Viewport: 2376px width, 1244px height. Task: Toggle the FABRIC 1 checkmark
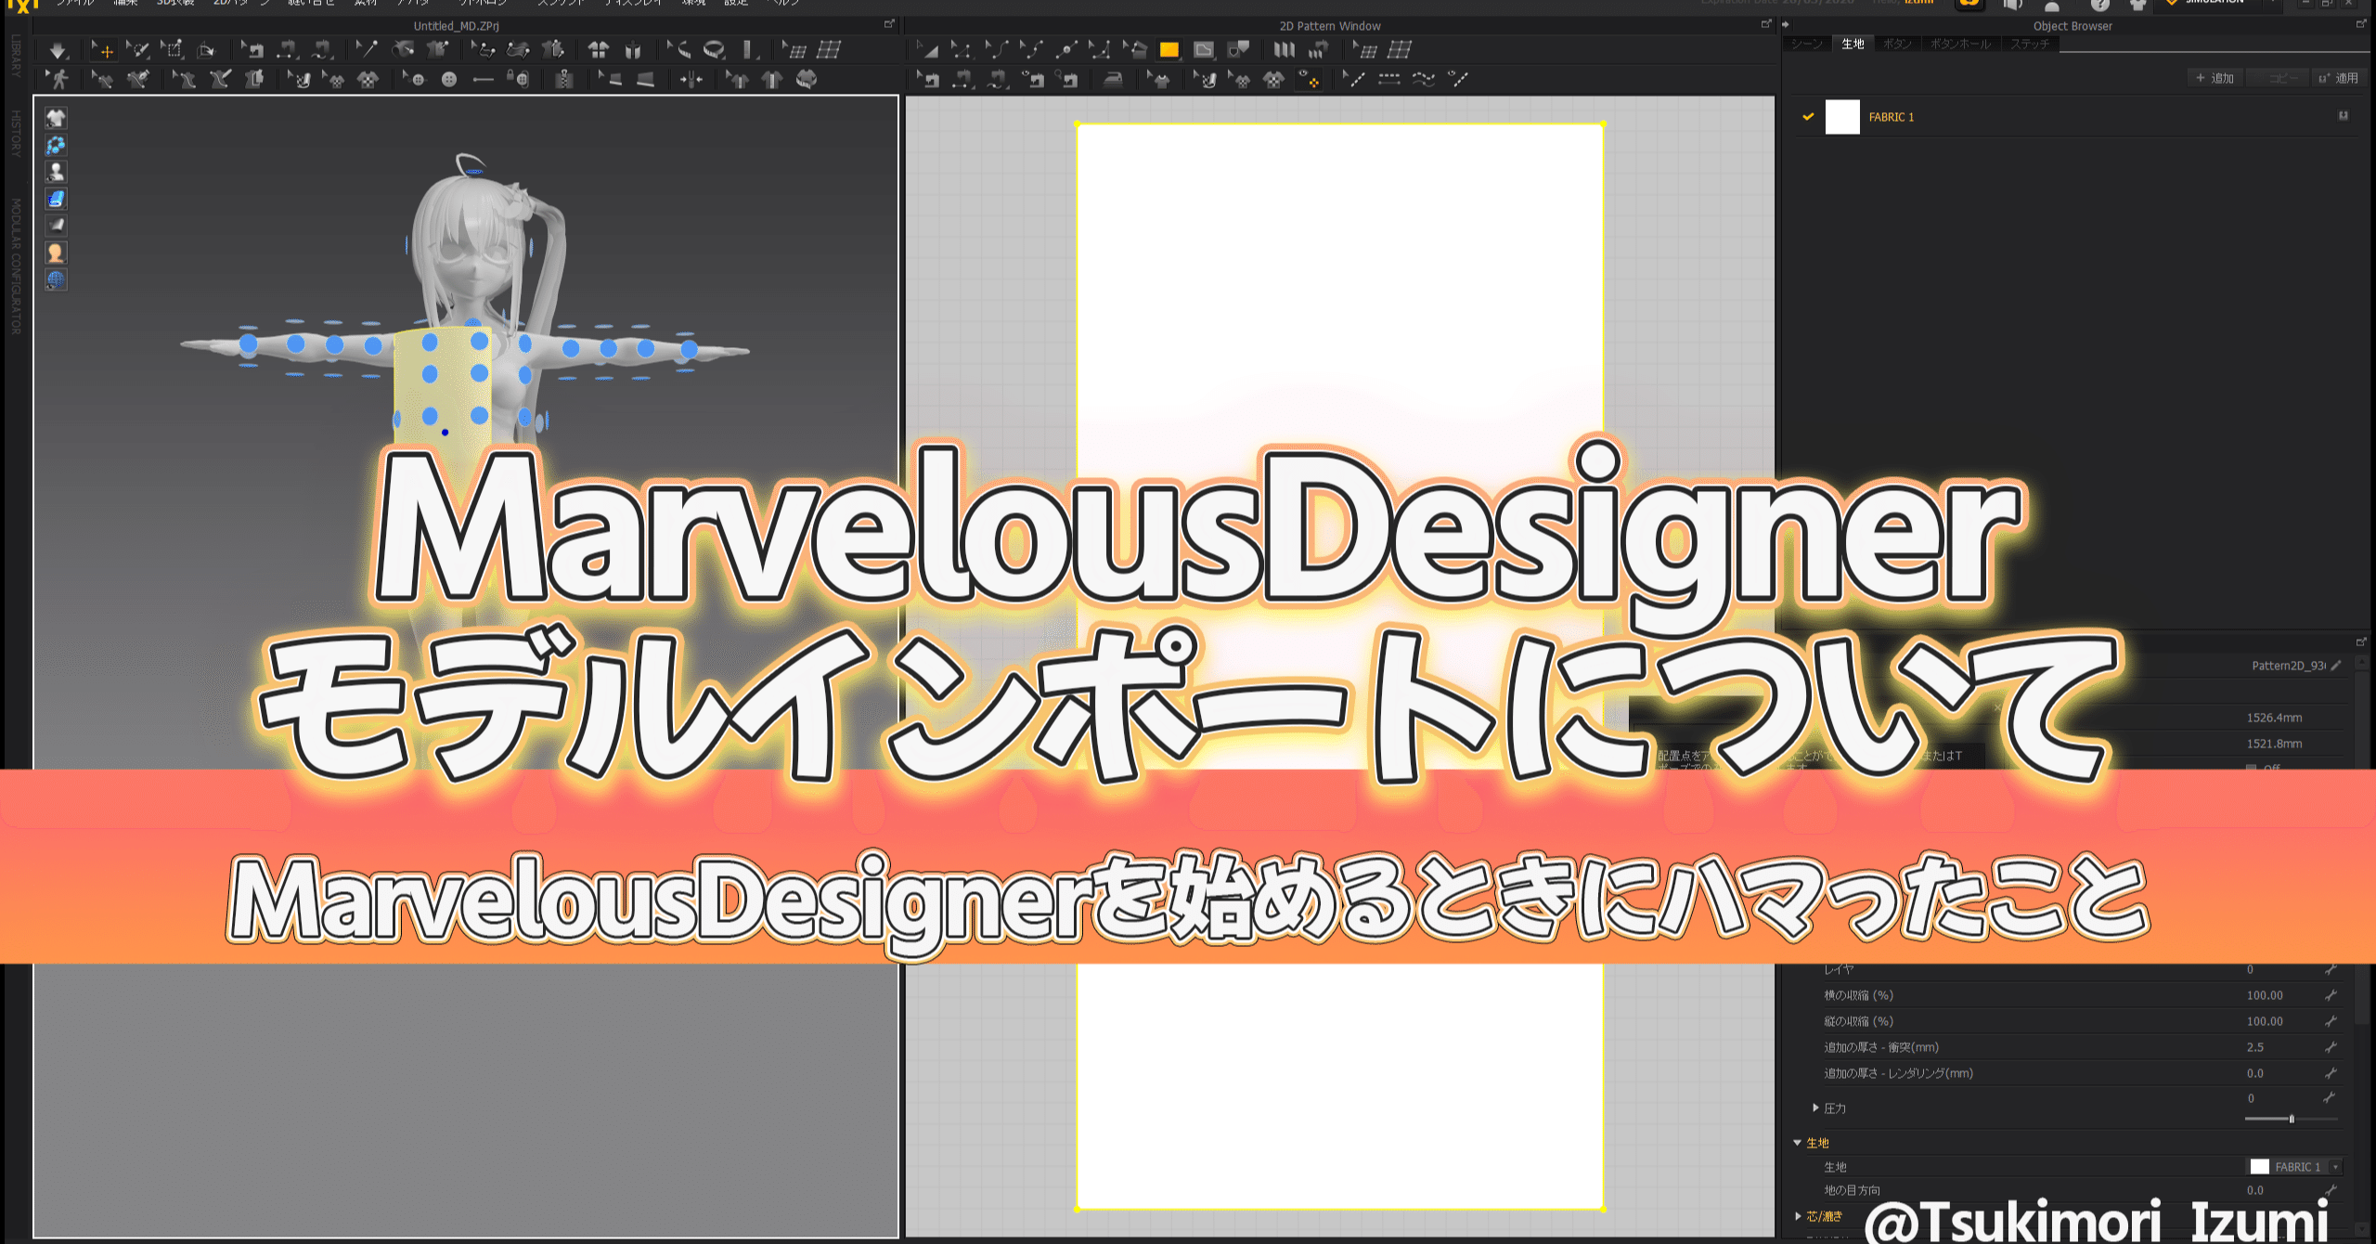pos(1808,117)
